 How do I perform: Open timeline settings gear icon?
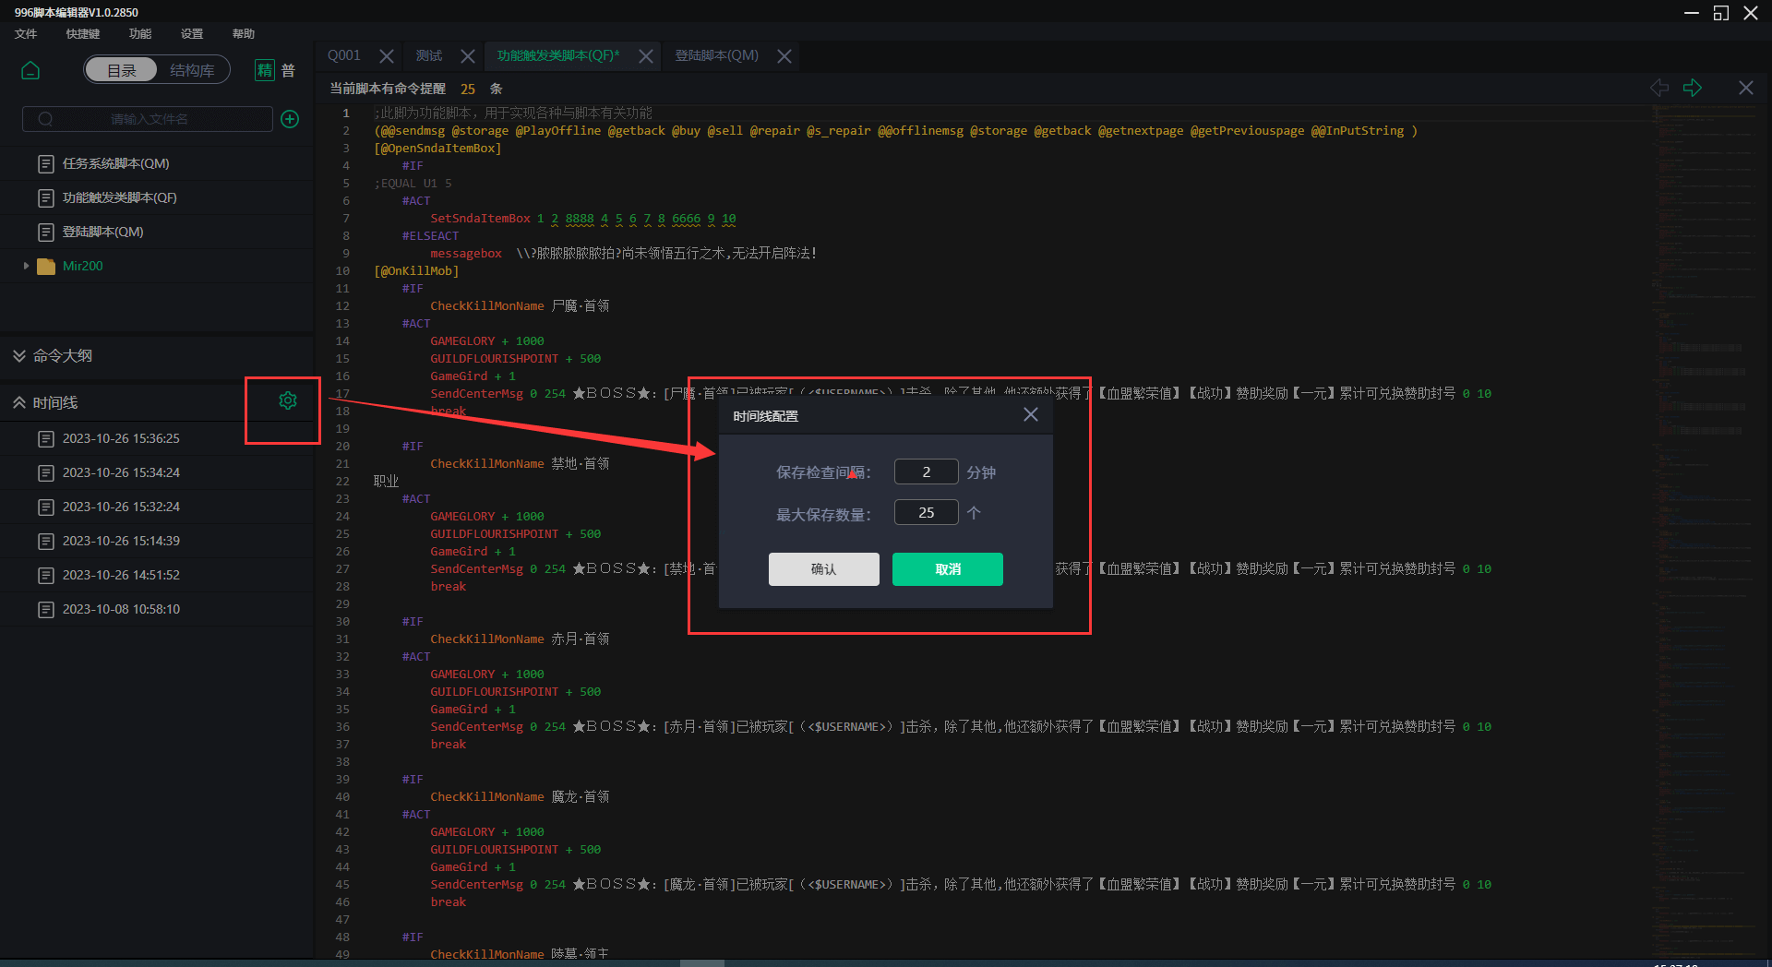click(x=288, y=400)
